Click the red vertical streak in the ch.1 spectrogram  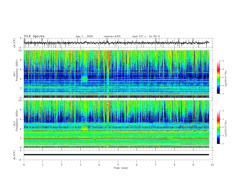[108, 60]
